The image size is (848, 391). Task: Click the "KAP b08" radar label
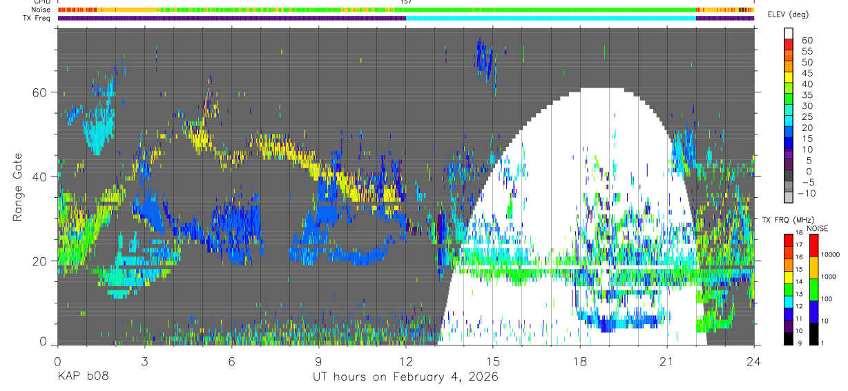tap(82, 377)
